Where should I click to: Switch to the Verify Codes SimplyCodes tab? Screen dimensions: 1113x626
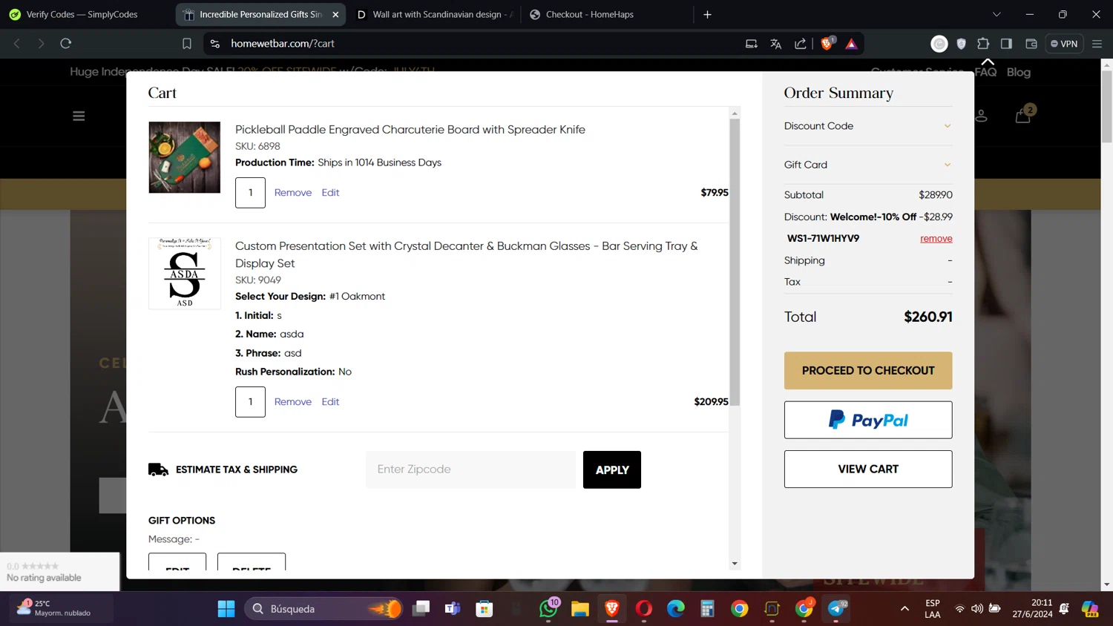point(83,14)
